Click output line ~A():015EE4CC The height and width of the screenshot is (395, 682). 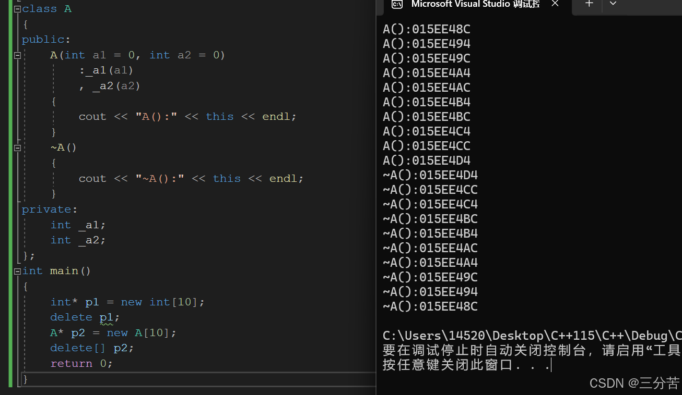(430, 190)
